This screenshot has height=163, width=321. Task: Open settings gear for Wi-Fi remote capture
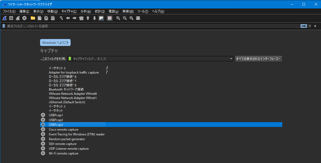(43, 153)
